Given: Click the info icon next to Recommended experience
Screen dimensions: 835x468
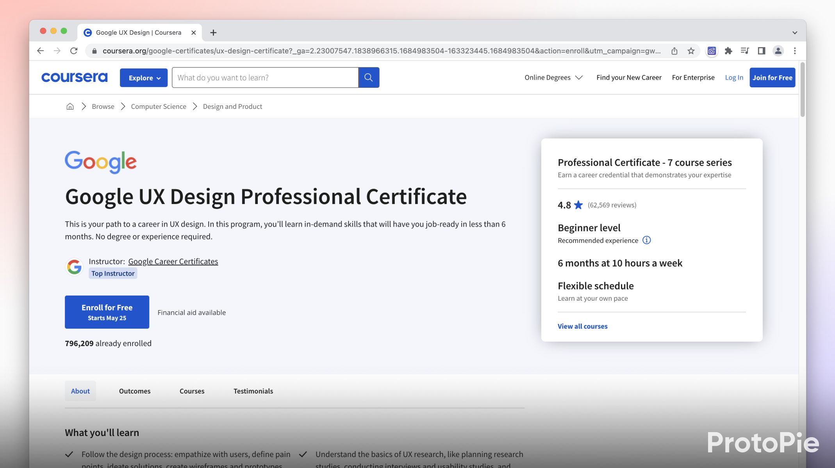Looking at the screenshot, I should point(647,240).
